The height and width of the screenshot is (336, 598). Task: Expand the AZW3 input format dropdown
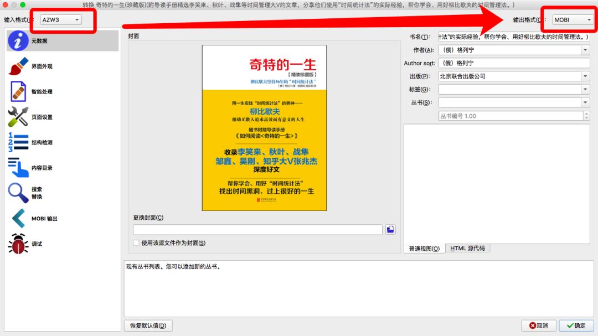(x=61, y=20)
